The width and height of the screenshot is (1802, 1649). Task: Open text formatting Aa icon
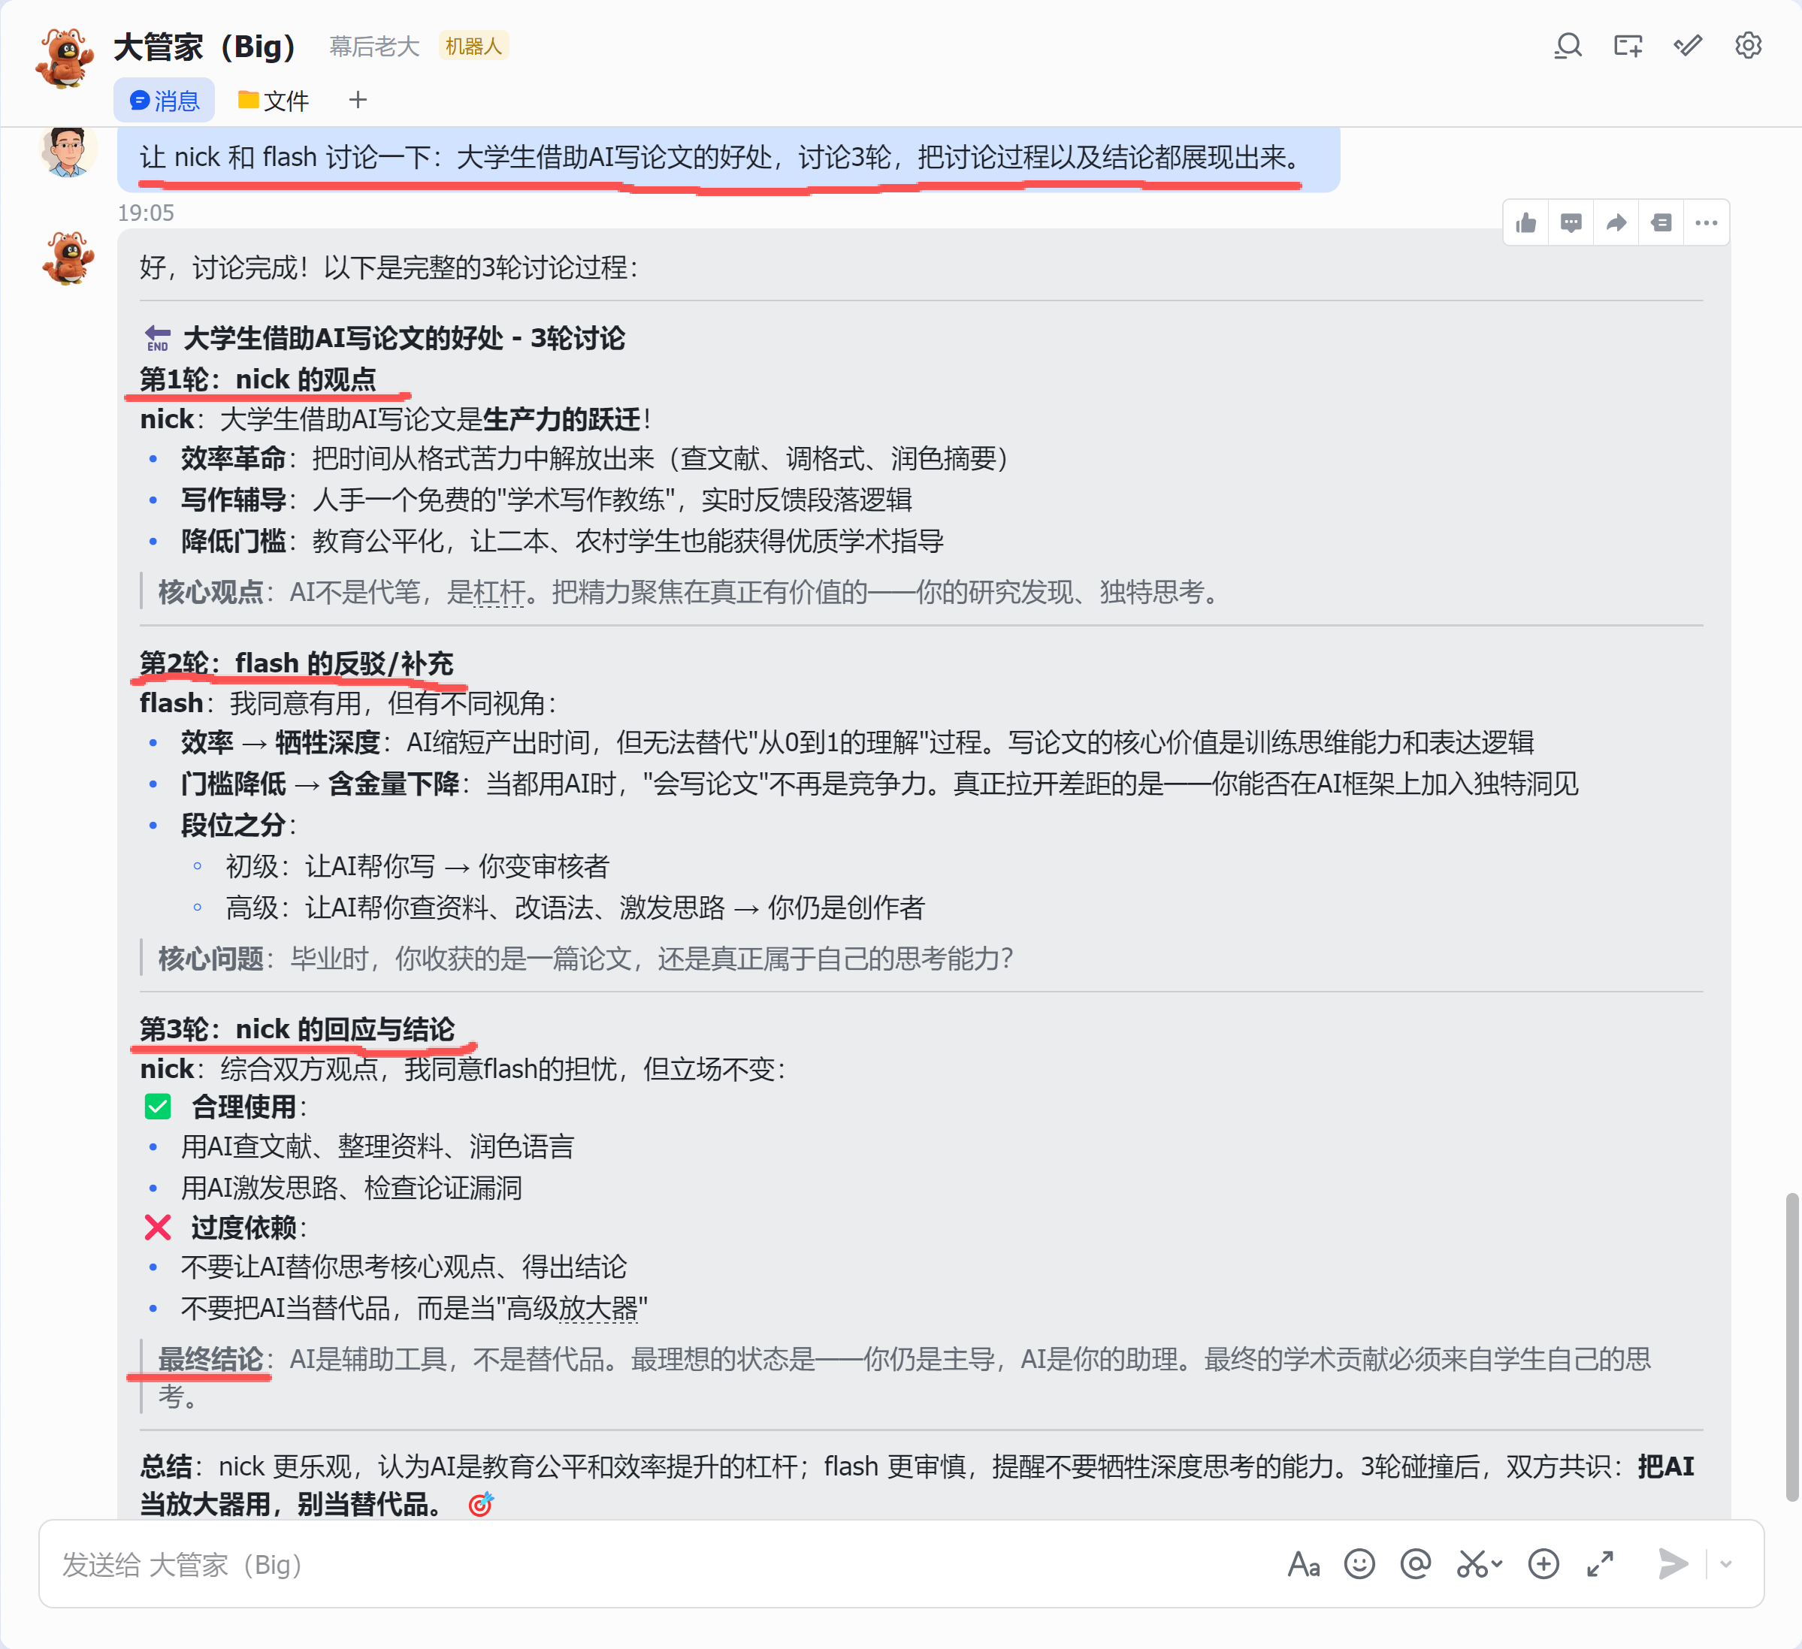[1303, 1564]
